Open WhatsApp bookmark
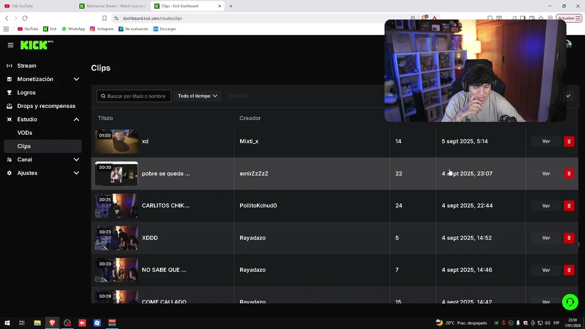Viewport: 585px width, 329px height. [73, 29]
